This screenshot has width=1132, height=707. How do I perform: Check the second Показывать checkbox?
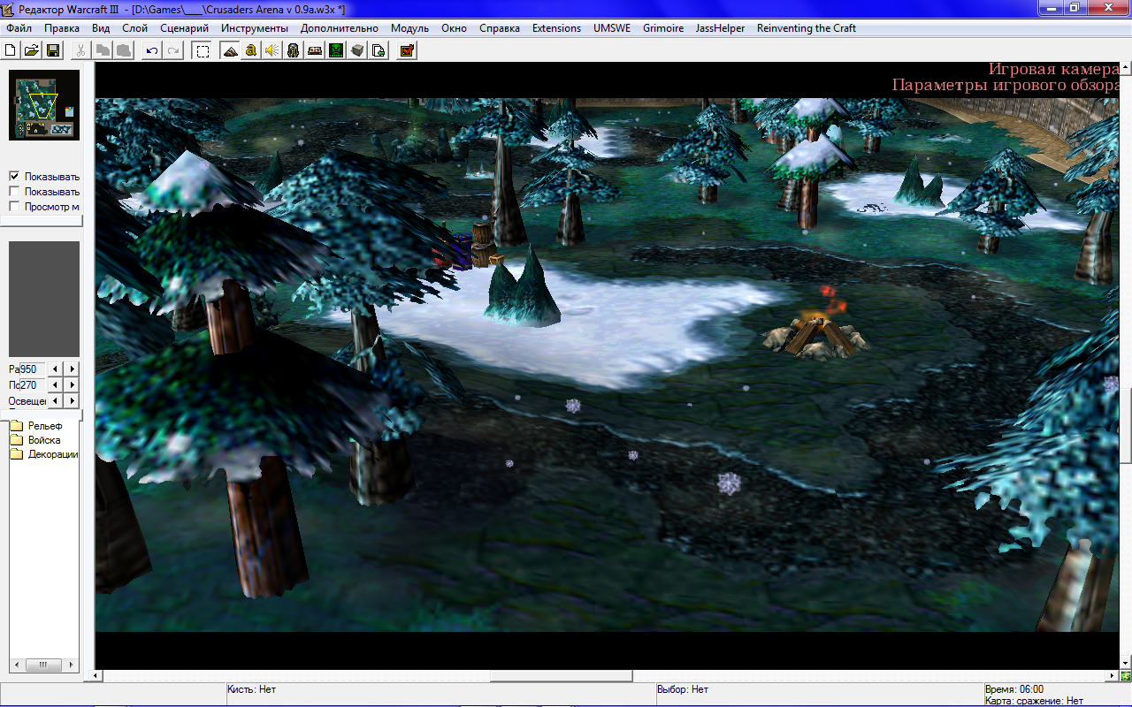click(14, 191)
